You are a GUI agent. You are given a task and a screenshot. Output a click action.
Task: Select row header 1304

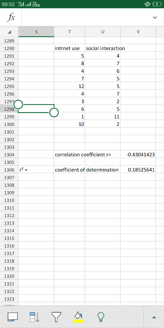[x=9, y=155]
